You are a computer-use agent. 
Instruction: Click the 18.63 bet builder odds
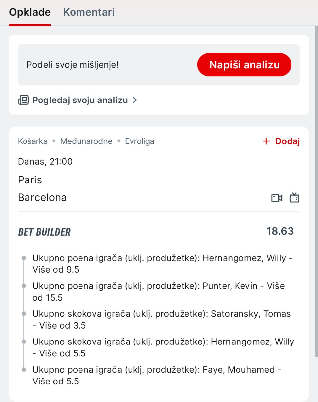click(x=280, y=231)
